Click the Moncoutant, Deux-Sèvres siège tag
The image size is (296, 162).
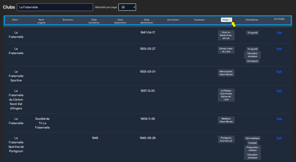tap(226, 73)
